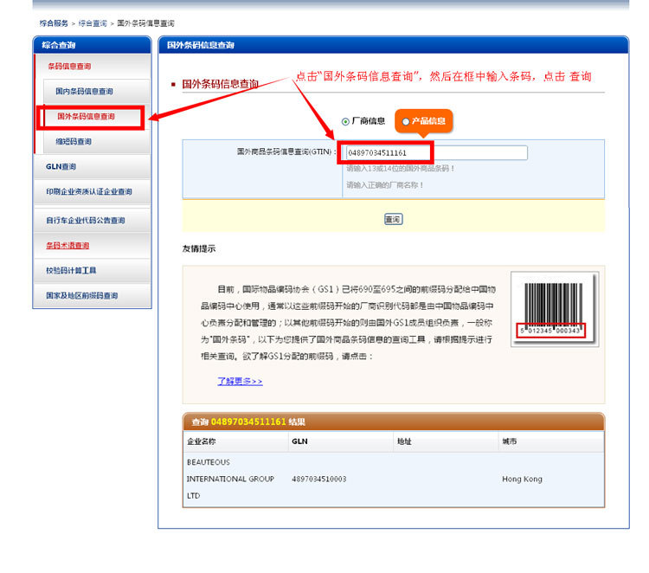The width and height of the screenshot is (649, 573).
Task: Open 国家及地区前缀码查询 sidebar item
Action: pyautogui.click(x=81, y=295)
